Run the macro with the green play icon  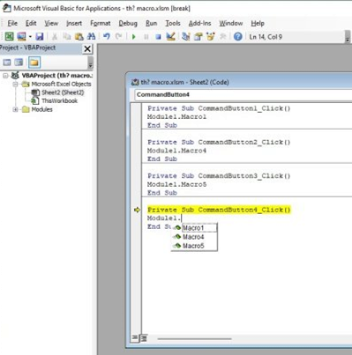tap(134, 37)
